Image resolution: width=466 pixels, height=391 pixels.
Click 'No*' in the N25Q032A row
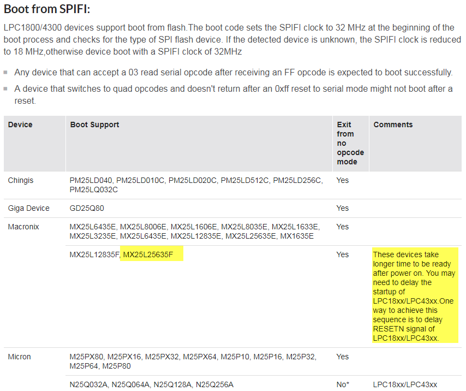343,384
